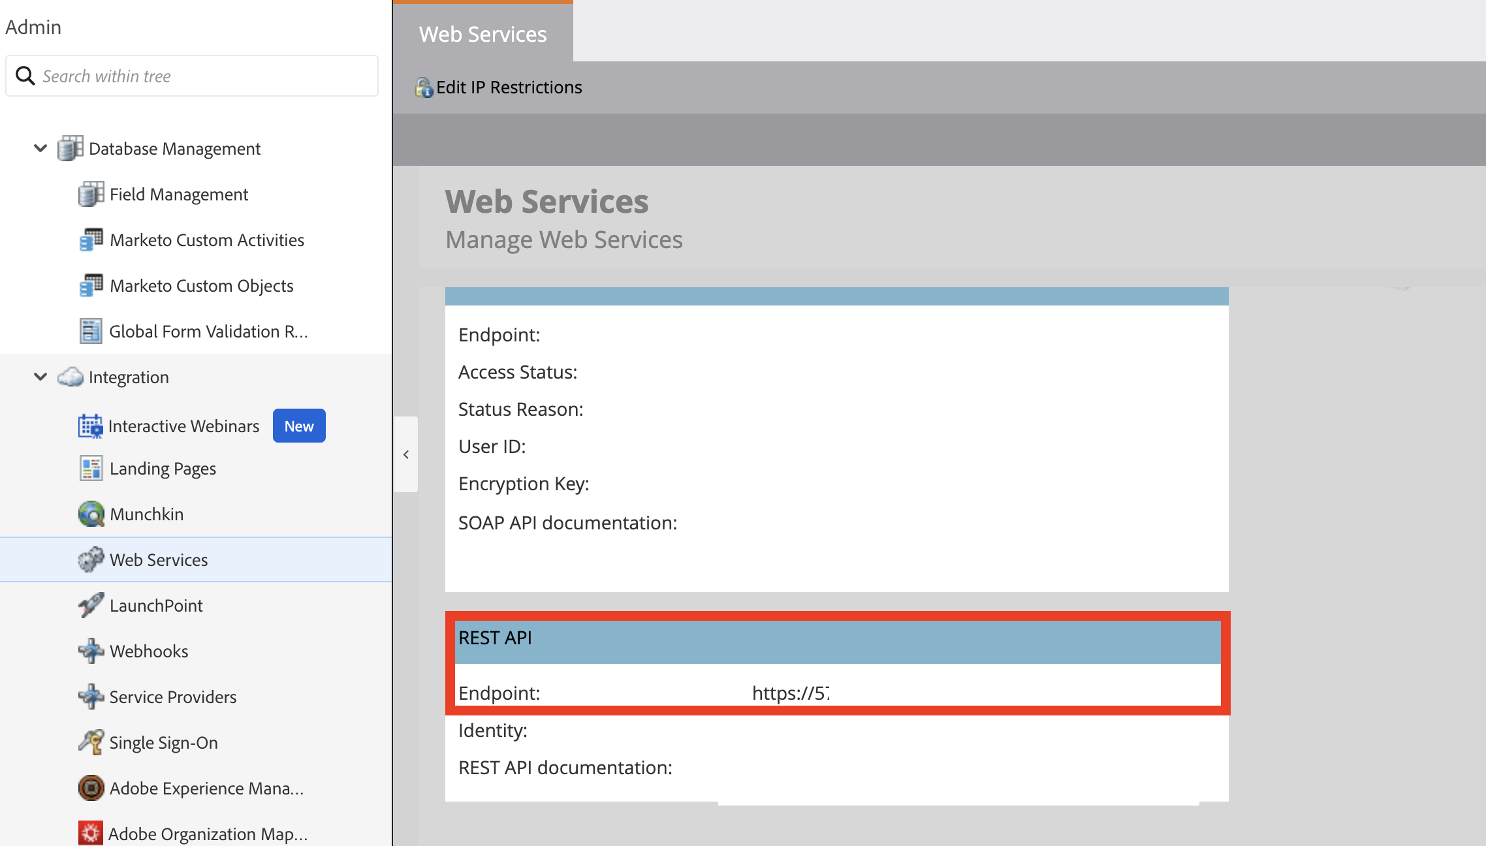
Task: Click the Adobe Organization Mapping gear icon
Action: 90,834
